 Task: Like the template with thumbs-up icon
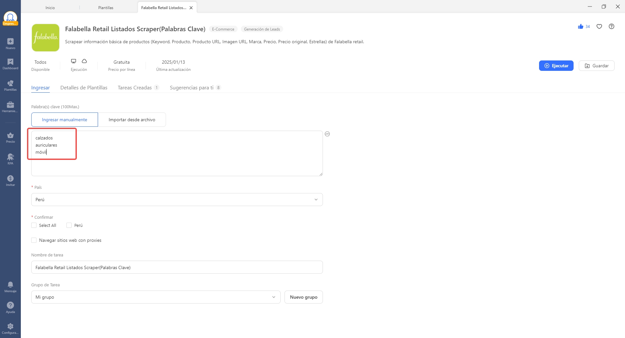[581, 27]
